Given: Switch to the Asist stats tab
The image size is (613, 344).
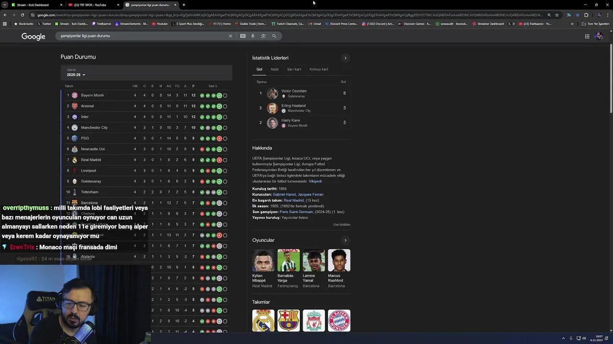Looking at the screenshot, I should (x=274, y=69).
